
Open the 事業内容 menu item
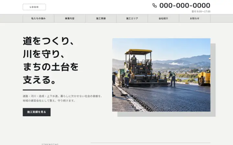click(70, 18)
